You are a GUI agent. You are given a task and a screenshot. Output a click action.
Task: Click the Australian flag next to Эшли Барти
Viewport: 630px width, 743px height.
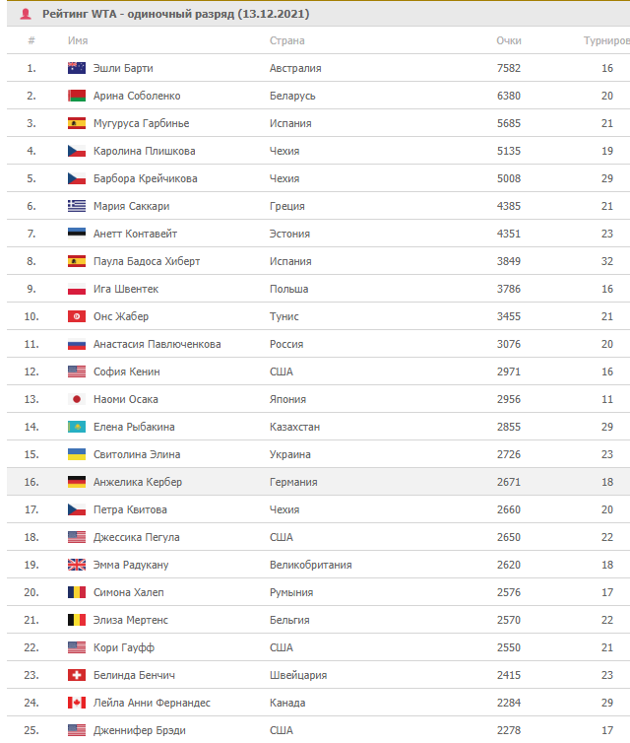point(77,68)
